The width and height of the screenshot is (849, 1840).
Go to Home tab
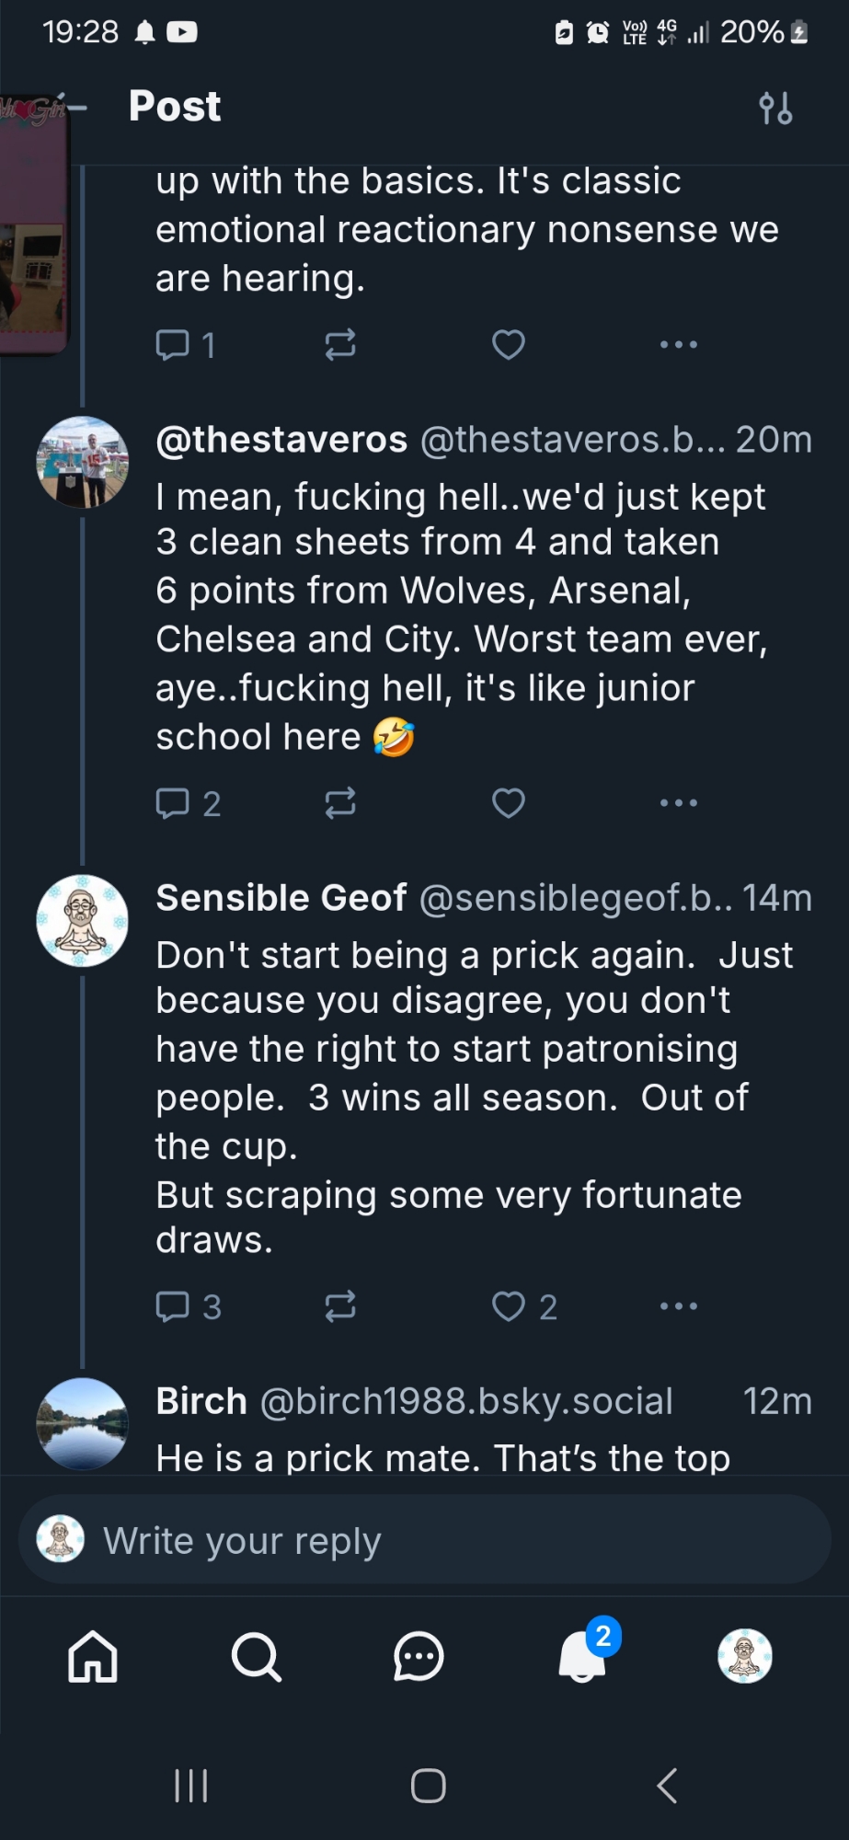click(x=93, y=1657)
